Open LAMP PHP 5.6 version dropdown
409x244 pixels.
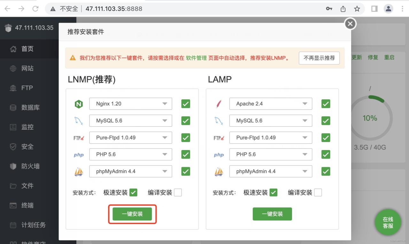271,154
